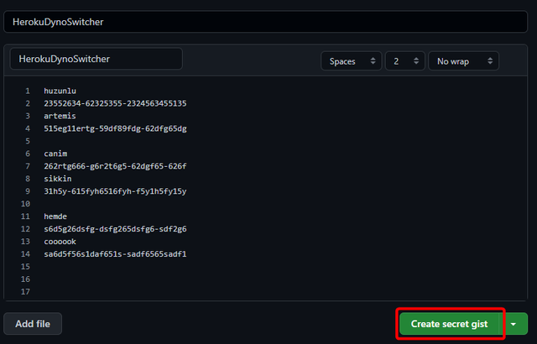
Task: Click the line starting with 31h5y
Action: [115, 191]
